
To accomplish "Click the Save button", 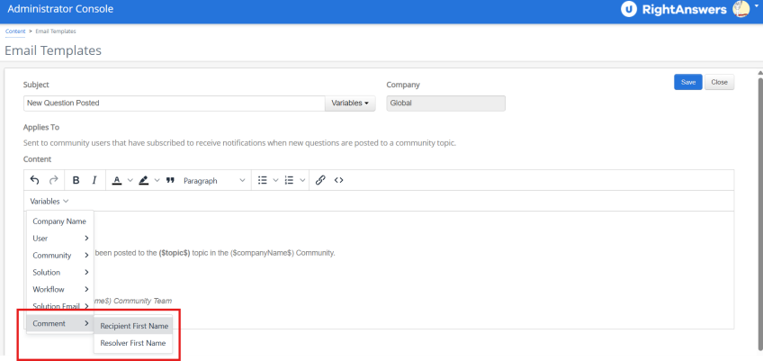I will 687,82.
